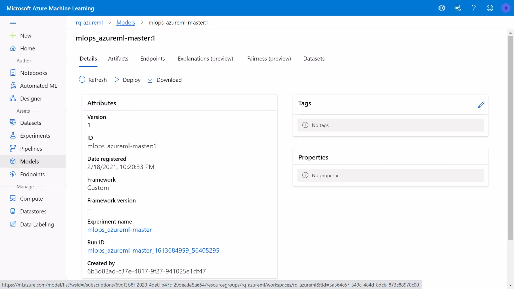This screenshot has height=289, width=514.
Task: Click the vertical scrollbar down arrow
Action: coord(510,285)
